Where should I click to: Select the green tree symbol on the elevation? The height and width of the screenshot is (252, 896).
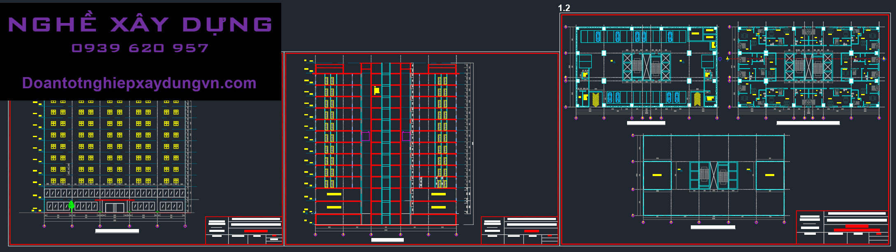71,204
